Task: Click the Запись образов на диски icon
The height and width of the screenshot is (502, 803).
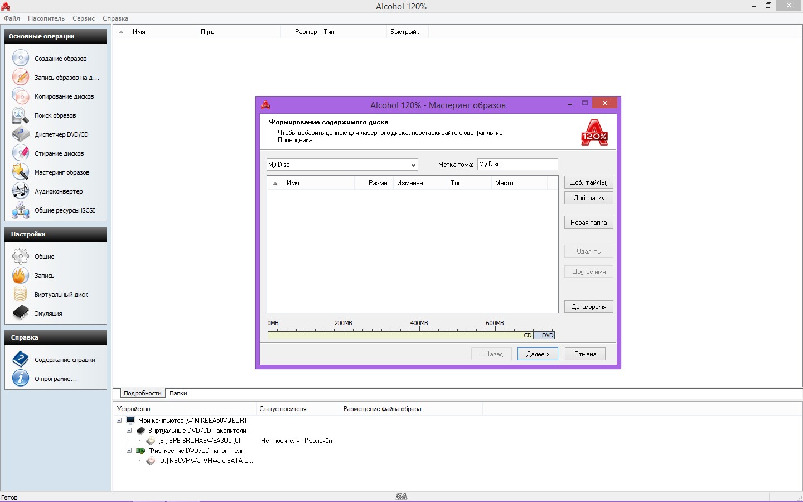Action: (21, 77)
